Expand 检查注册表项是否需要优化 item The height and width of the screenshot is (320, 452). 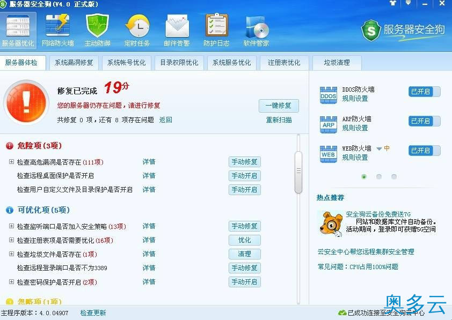[11, 240]
